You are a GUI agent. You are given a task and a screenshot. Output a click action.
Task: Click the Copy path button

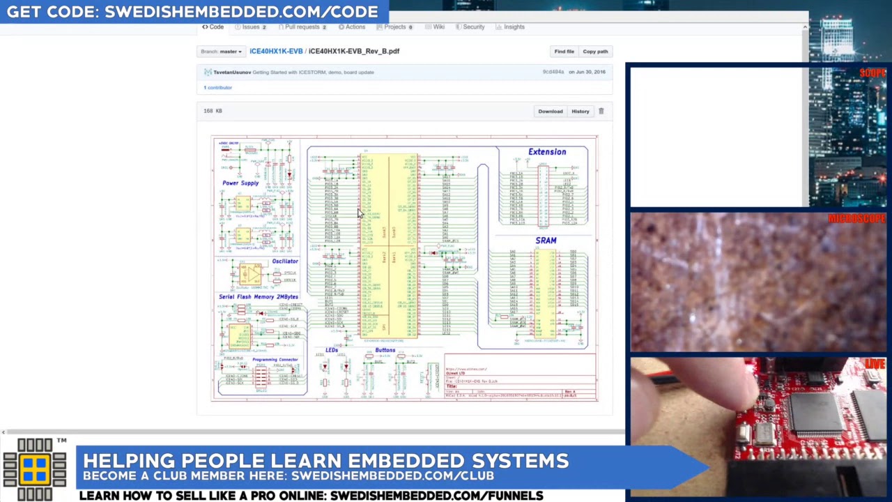595,52
